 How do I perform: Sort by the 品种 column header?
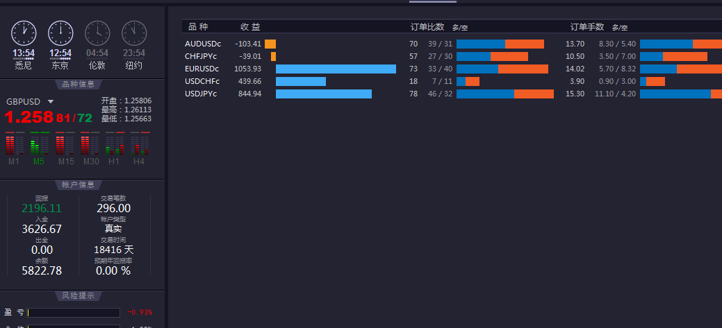click(198, 27)
